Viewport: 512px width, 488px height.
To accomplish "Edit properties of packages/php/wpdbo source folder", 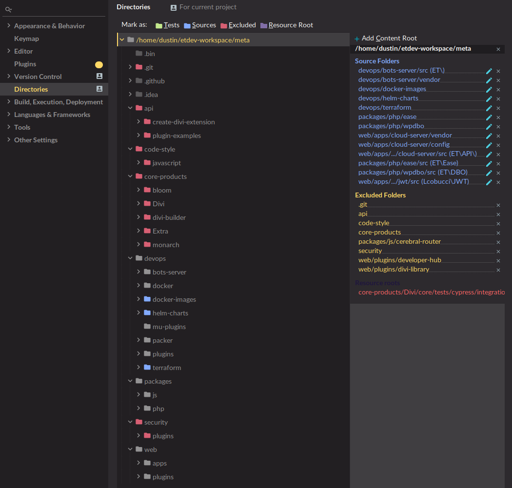I will point(489,127).
